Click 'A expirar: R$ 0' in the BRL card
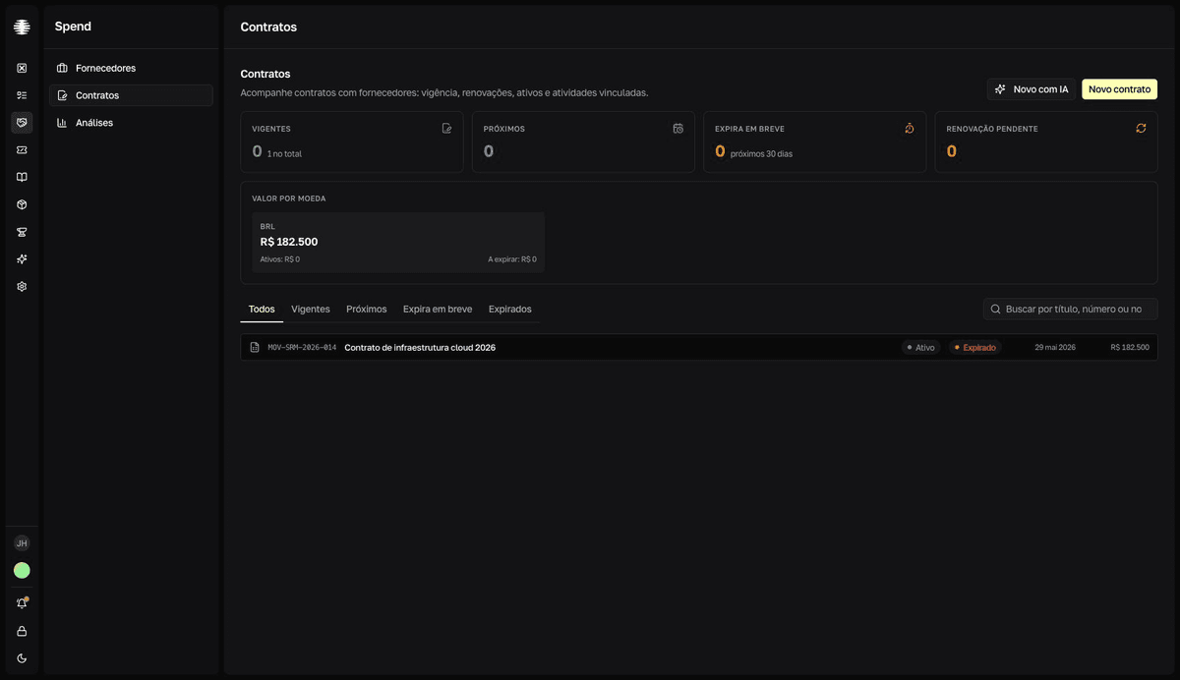Screen dimensions: 1180x680 pos(512,259)
